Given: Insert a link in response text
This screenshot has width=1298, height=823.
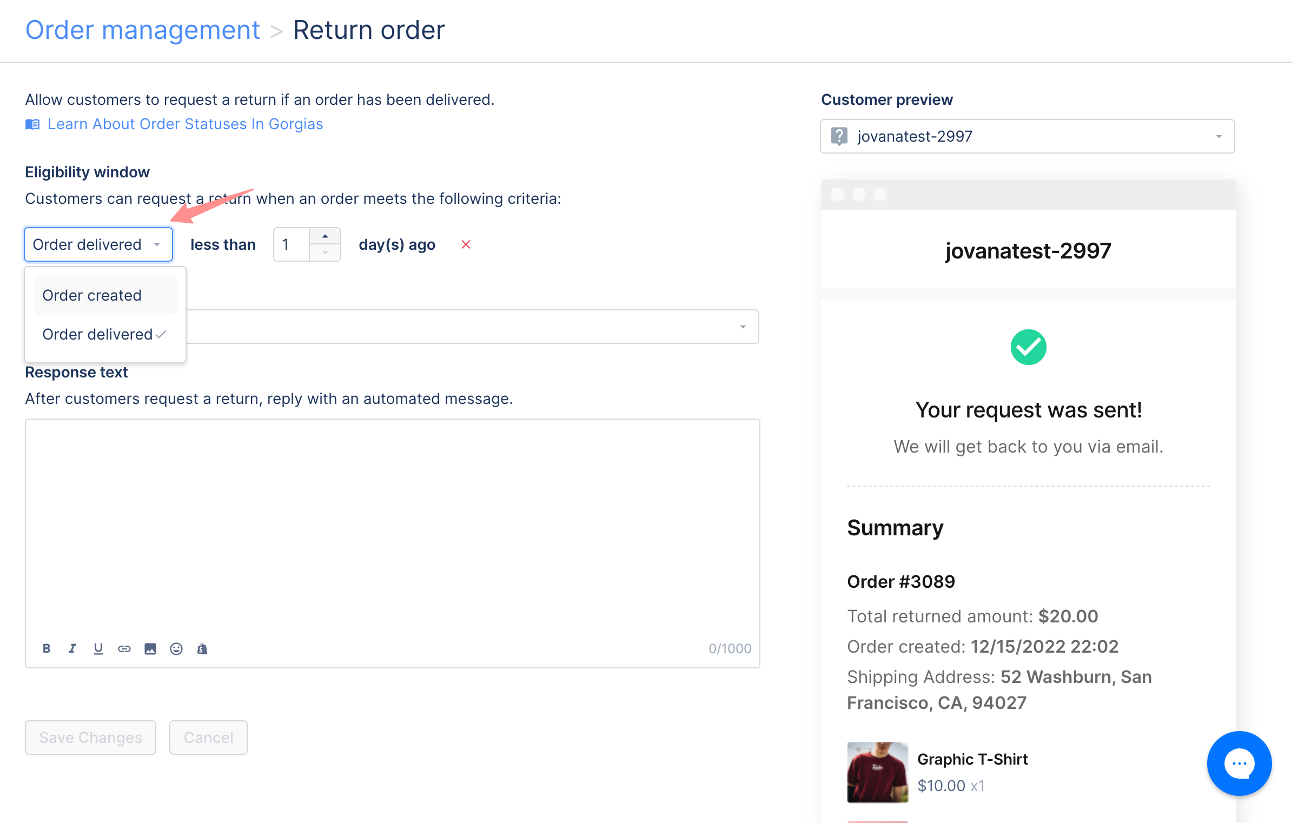Looking at the screenshot, I should click(124, 648).
